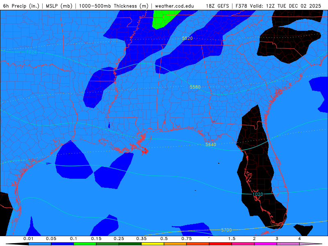This screenshot has height=246, width=328.
Task: Click the 5580 thickness contour label
Action: tap(195, 87)
